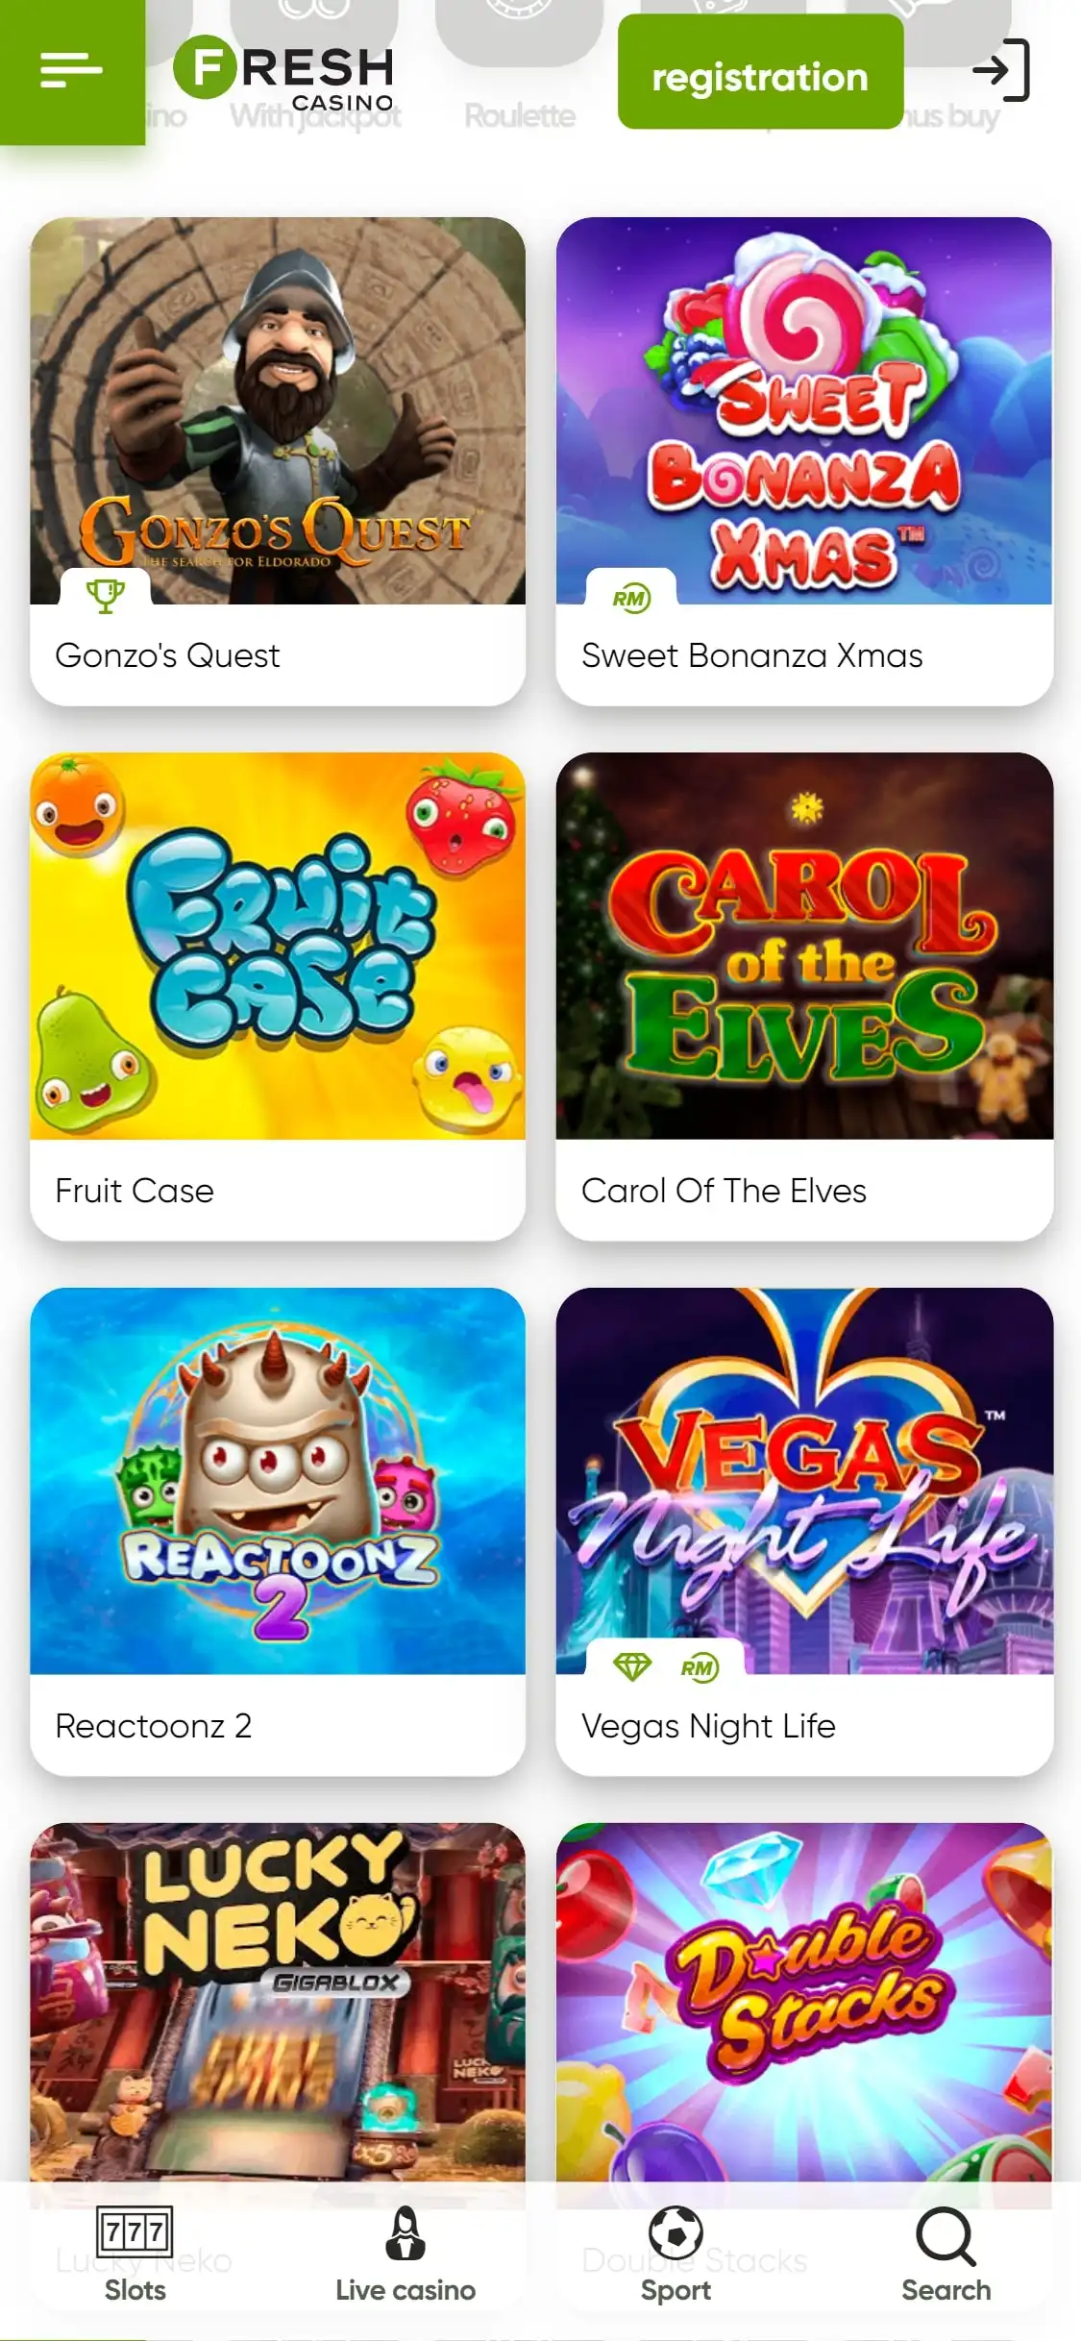
Task: Select the With jackpot category tab
Action: pyautogui.click(x=315, y=116)
